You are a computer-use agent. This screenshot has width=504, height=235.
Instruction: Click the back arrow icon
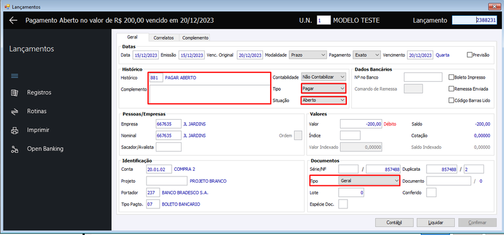coord(13,20)
